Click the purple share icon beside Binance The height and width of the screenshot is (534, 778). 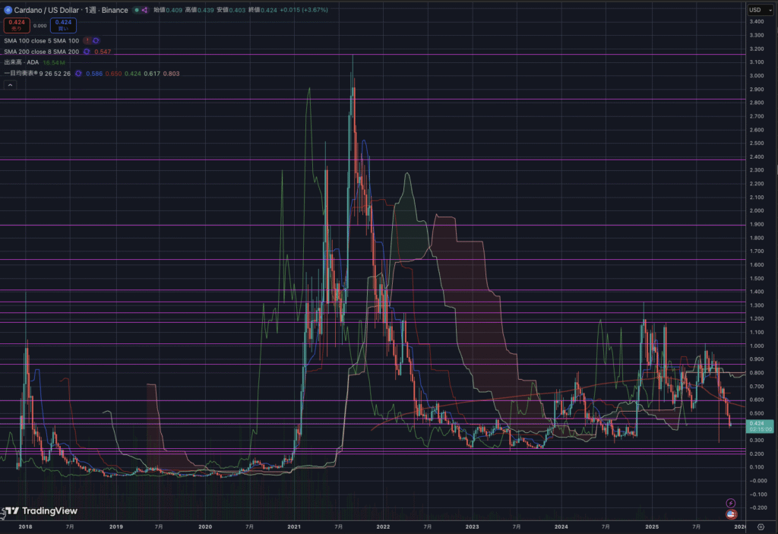pyautogui.click(x=144, y=10)
